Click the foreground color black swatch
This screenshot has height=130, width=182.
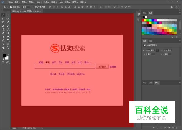click(x=5, y=56)
